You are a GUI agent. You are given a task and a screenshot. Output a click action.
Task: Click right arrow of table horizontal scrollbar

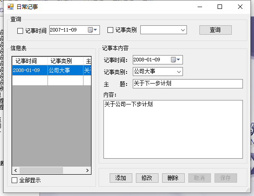coord(87,170)
